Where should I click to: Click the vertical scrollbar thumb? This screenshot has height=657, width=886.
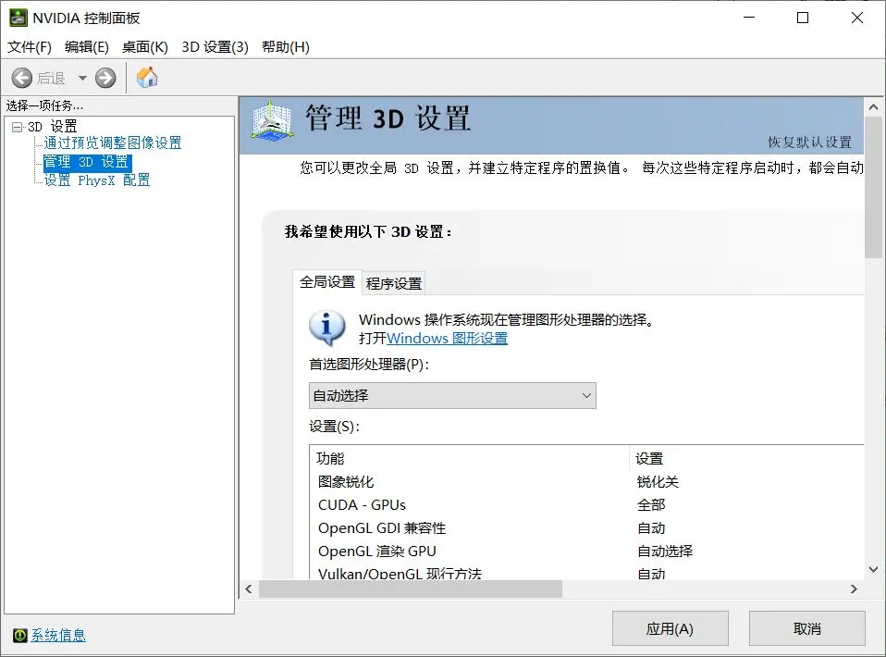point(873,187)
